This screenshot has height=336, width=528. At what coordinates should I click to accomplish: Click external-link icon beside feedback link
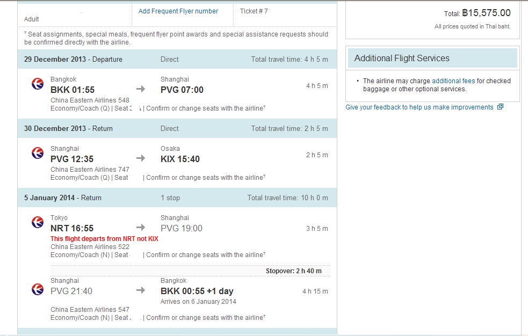coord(500,107)
